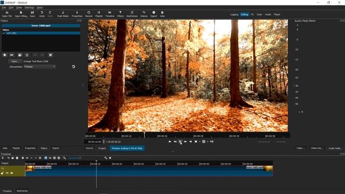
Task: Click the Preview scaling is ON button
Action: coord(127,148)
